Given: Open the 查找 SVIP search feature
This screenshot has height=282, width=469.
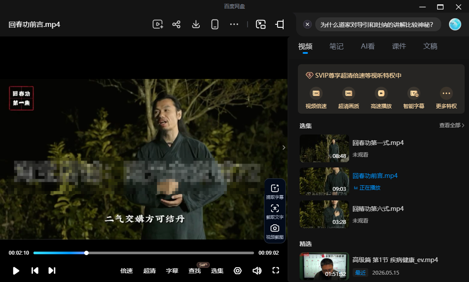Looking at the screenshot, I should pos(195,271).
